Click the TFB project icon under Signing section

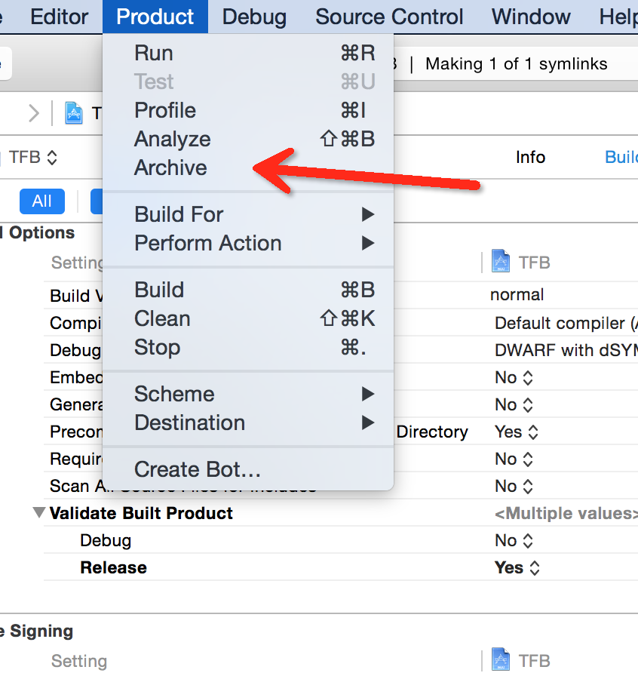pyautogui.click(x=501, y=659)
